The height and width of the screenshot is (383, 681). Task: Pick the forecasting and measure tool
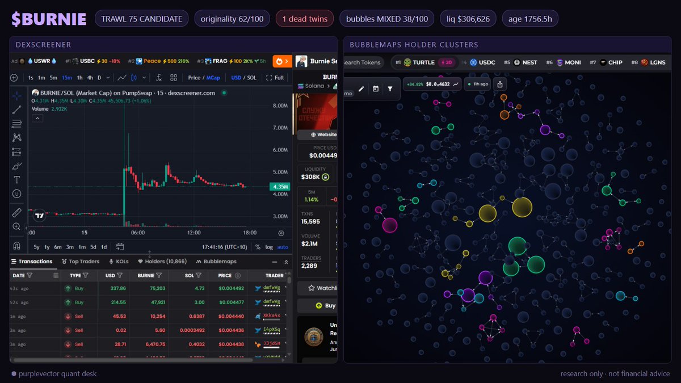(x=17, y=152)
